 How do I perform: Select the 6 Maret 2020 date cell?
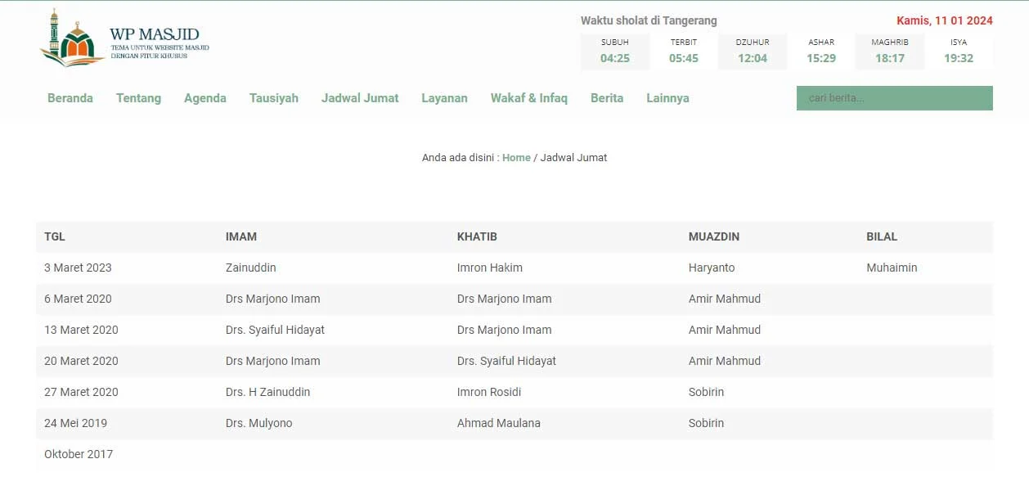click(78, 299)
